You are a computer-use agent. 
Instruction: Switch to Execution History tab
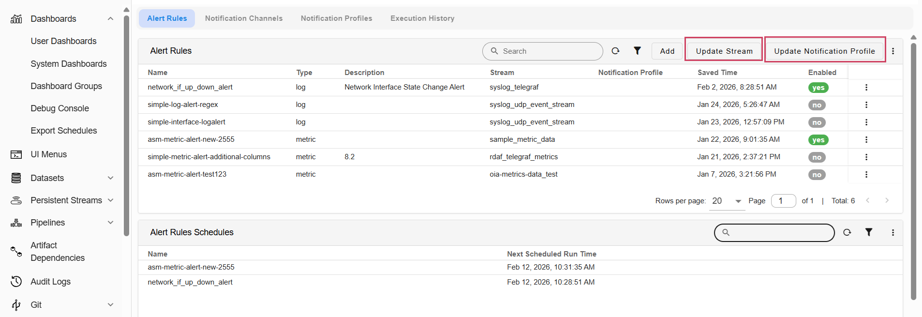[422, 18]
